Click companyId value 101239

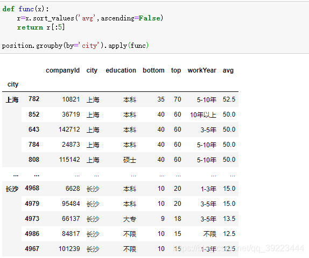click(69, 249)
